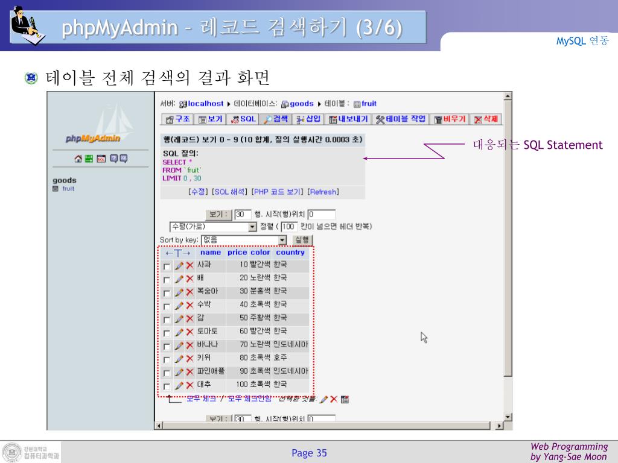Viewport: 618px width, 463px height.
Task: Click the fruit table link in sidebar
Action: pos(68,189)
